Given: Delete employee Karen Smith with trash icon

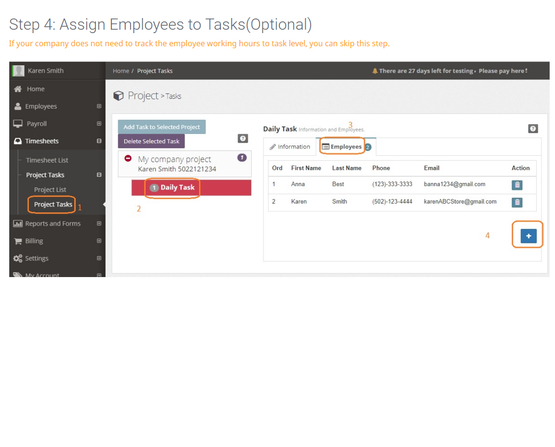Looking at the screenshot, I should 517,202.
